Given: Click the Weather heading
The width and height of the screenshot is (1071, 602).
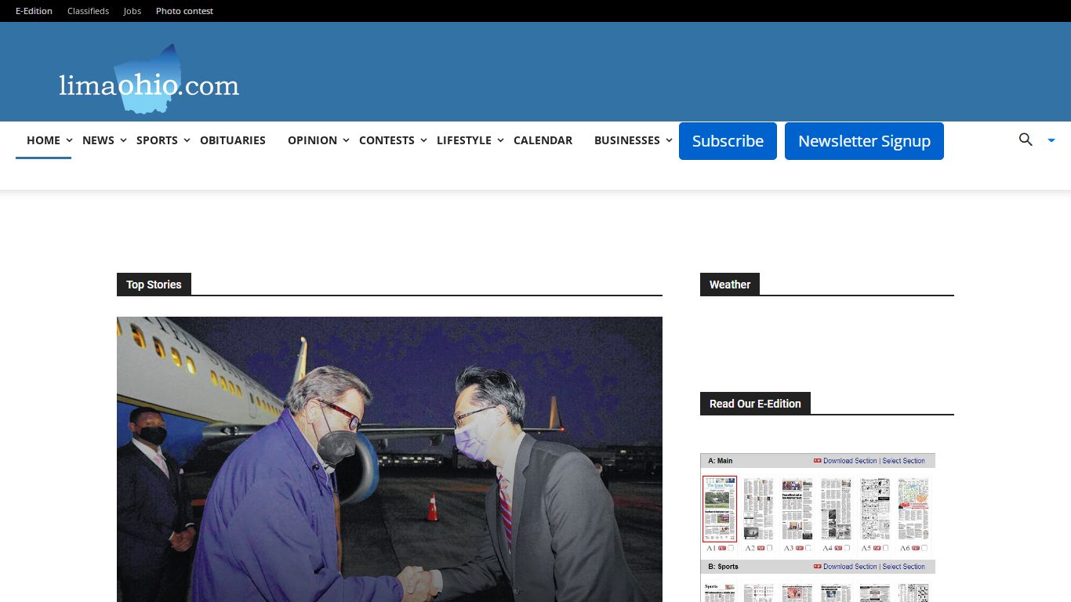Looking at the screenshot, I should [x=730, y=285].
